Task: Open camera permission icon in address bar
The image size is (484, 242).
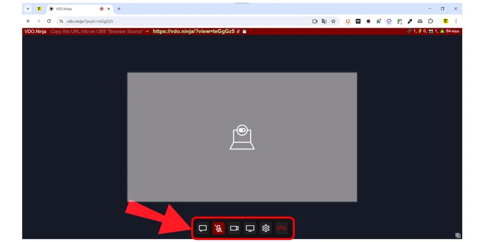Action: pos(315,21)
